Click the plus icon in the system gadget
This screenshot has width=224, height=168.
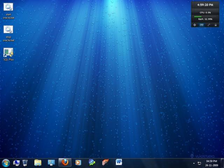click(195, 25)
